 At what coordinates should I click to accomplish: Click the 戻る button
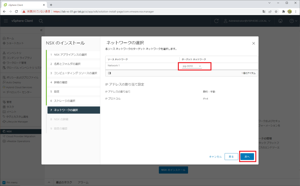(x=231, y=157)
